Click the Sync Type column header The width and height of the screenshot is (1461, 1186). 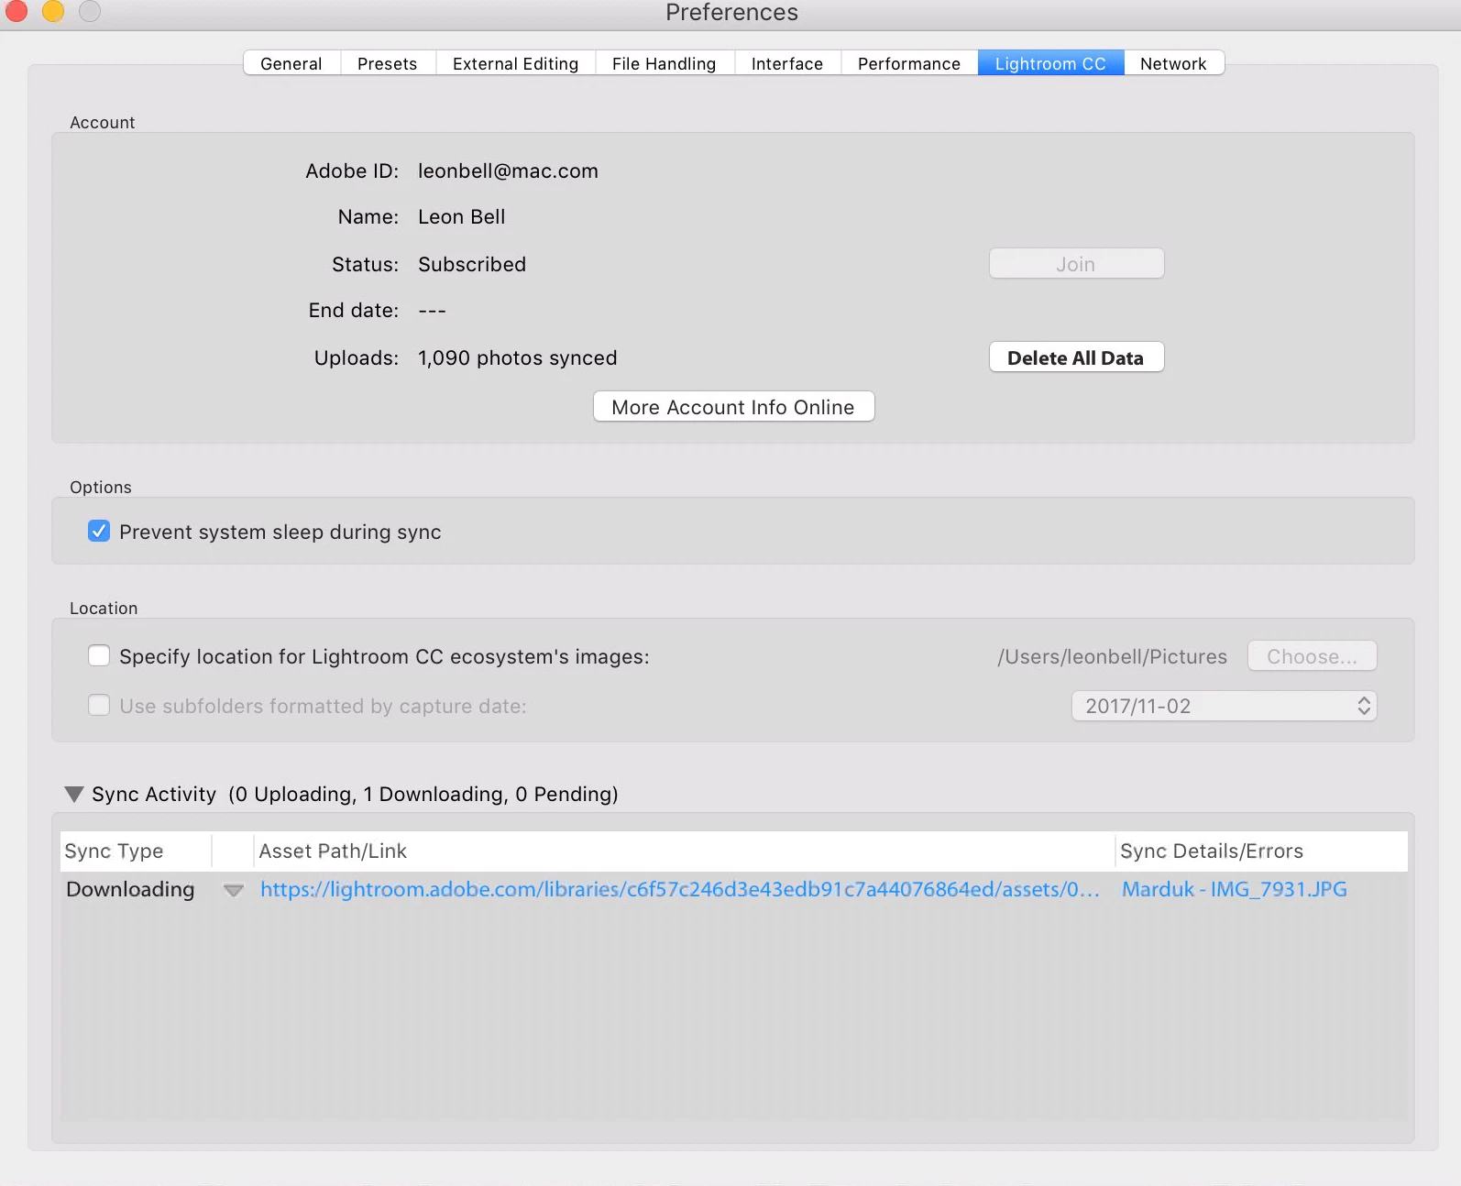136,851
